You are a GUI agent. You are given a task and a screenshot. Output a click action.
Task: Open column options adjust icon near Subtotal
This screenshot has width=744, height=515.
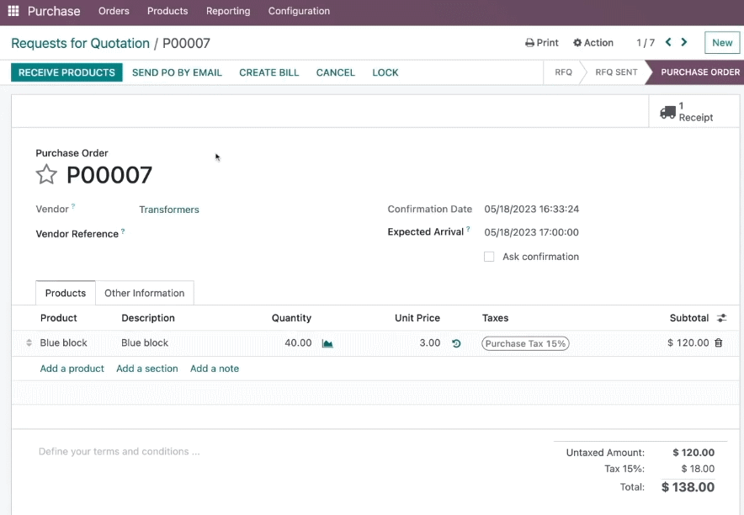click(x=722, y=318)
